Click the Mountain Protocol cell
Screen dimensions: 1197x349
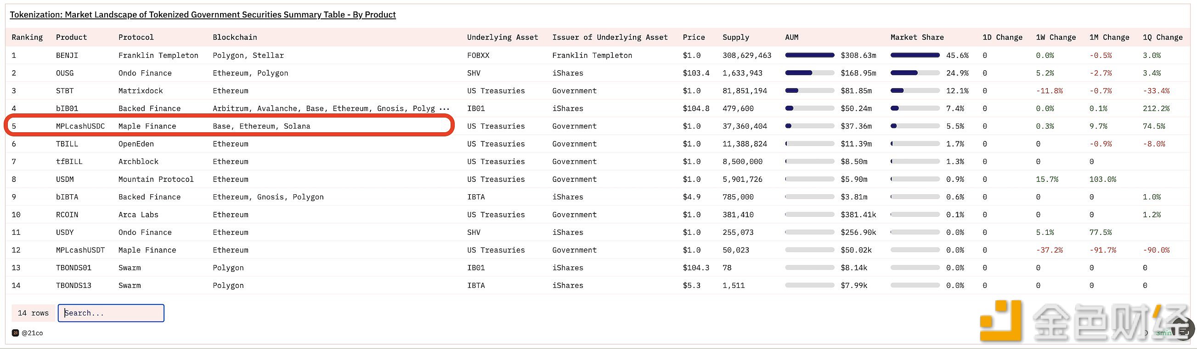156,179
